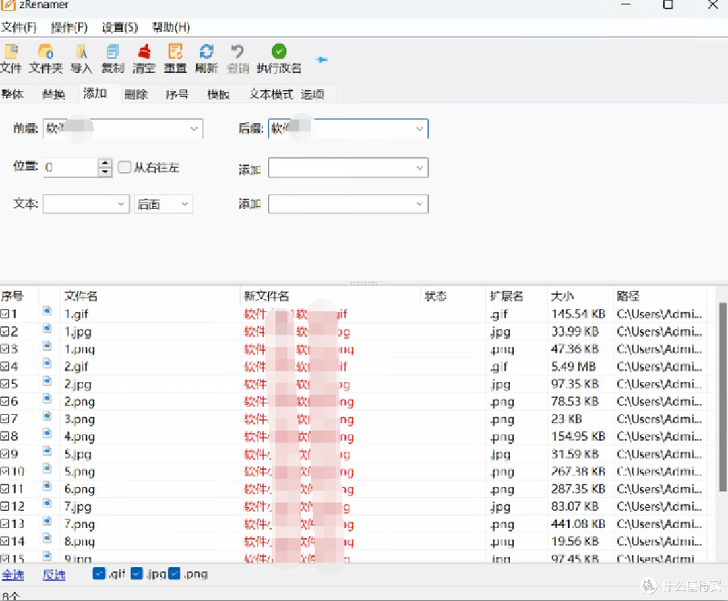Uncheck row 12 checkbox for 7.jpg

[5, 506]
